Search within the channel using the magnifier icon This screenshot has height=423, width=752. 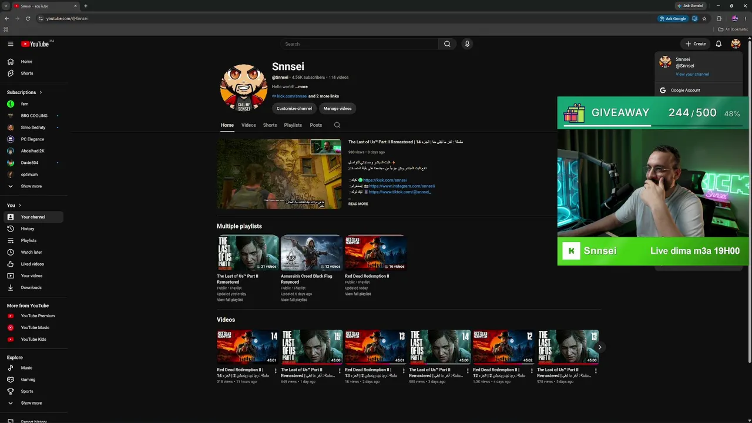click(337, 125)
